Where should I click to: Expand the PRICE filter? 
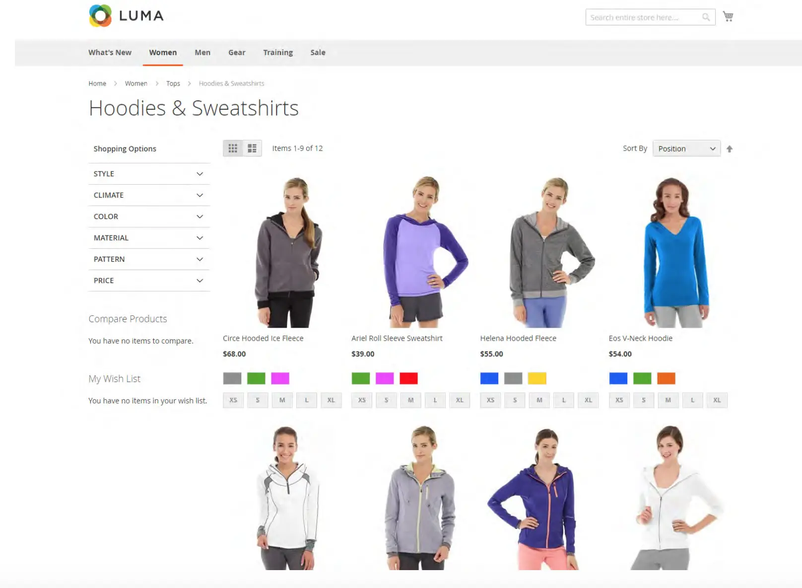tap(149, 281)
